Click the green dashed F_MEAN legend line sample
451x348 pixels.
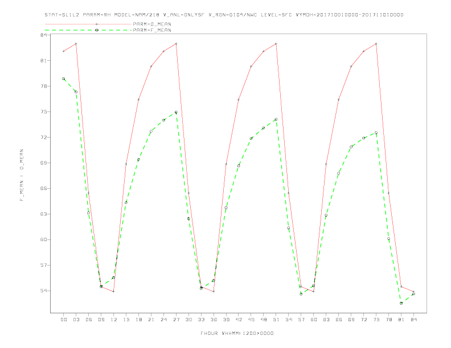pos(88,30)
